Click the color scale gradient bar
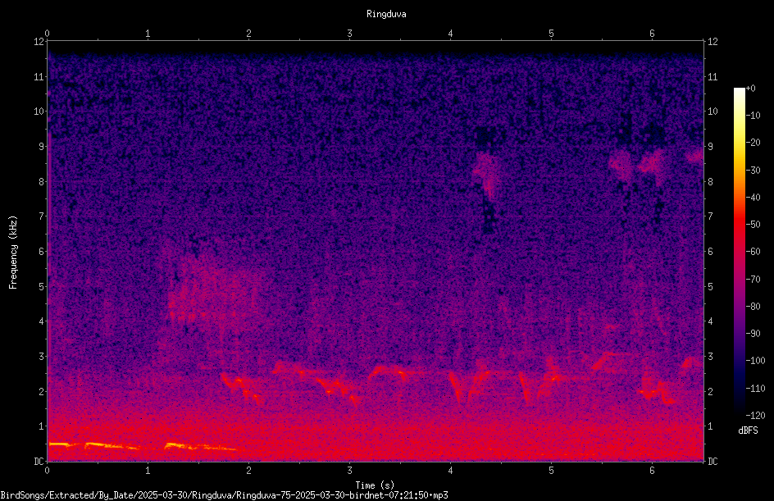 [739, 251]
